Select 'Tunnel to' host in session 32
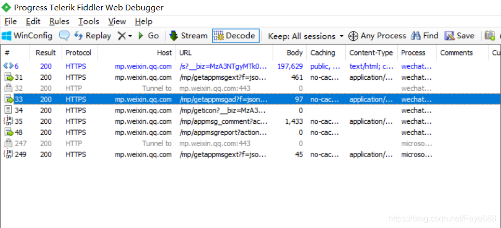This screenshot has width=501, height=228. click(x=157, y=88)
